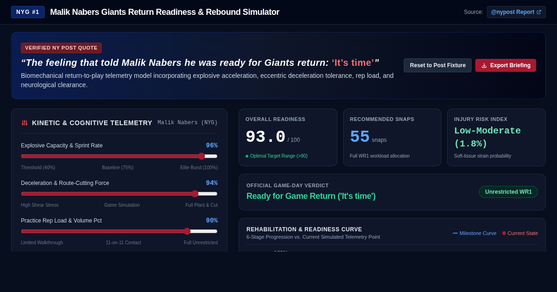Adjust the Practice Rep Load & Volume slider

coord(119,231)
